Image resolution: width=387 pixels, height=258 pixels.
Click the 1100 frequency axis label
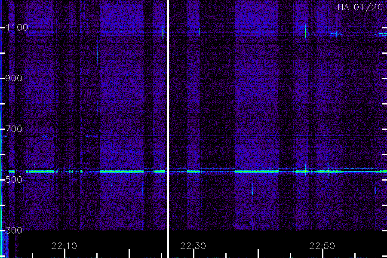point(17,28)
